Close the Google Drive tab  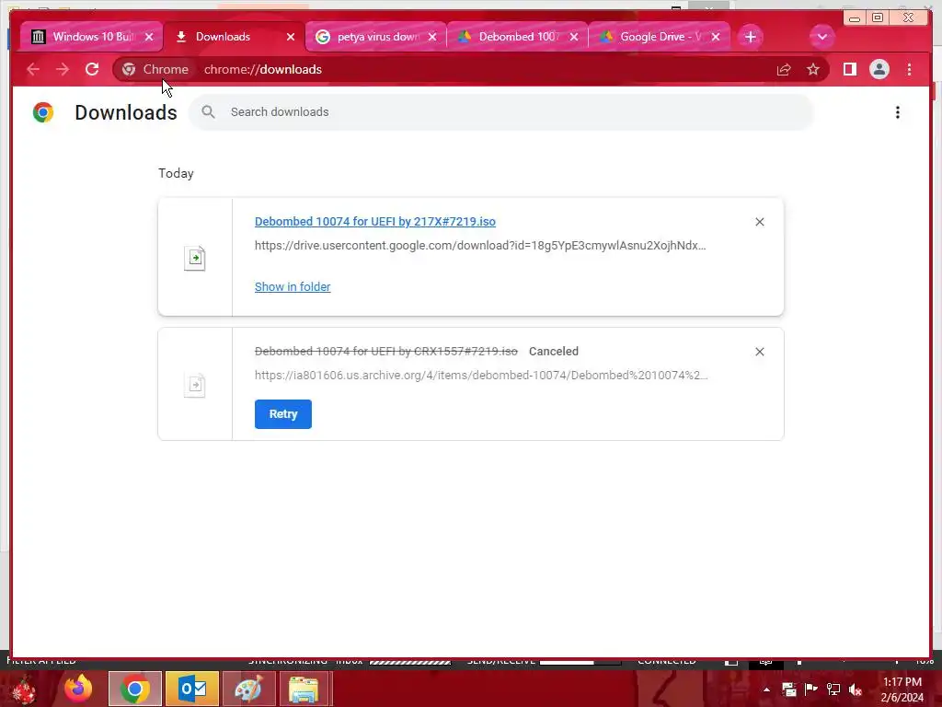[716, 37]
